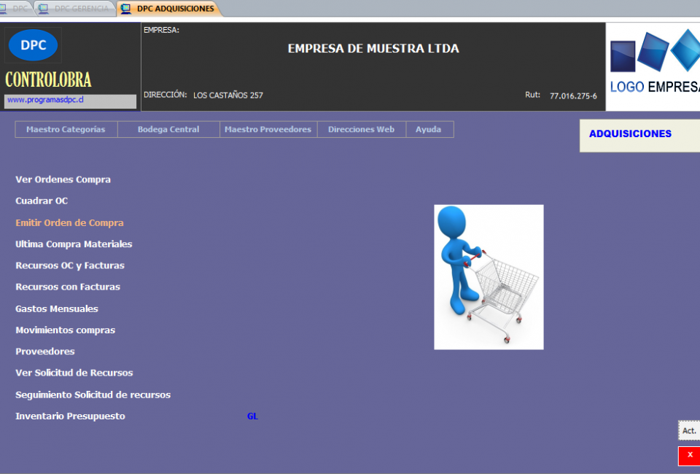
Task: Open Seguimiento Solicitud de recursos
Action: [93, 395]
